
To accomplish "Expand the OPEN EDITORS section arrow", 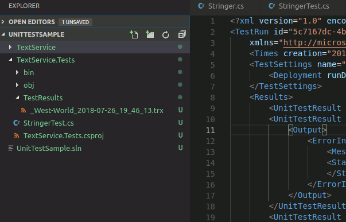I will pyautogui.click(x=3, y=22).
